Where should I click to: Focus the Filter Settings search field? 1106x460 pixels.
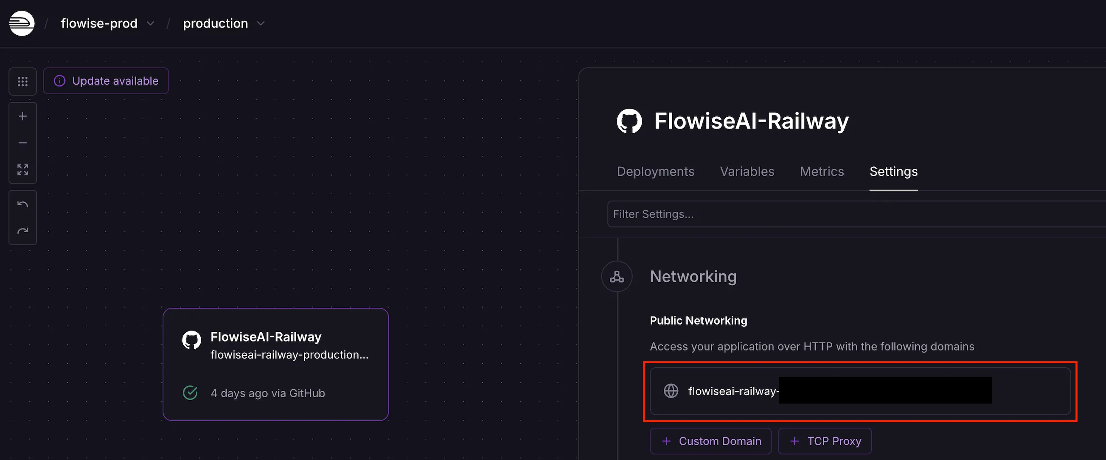point(854,214)
